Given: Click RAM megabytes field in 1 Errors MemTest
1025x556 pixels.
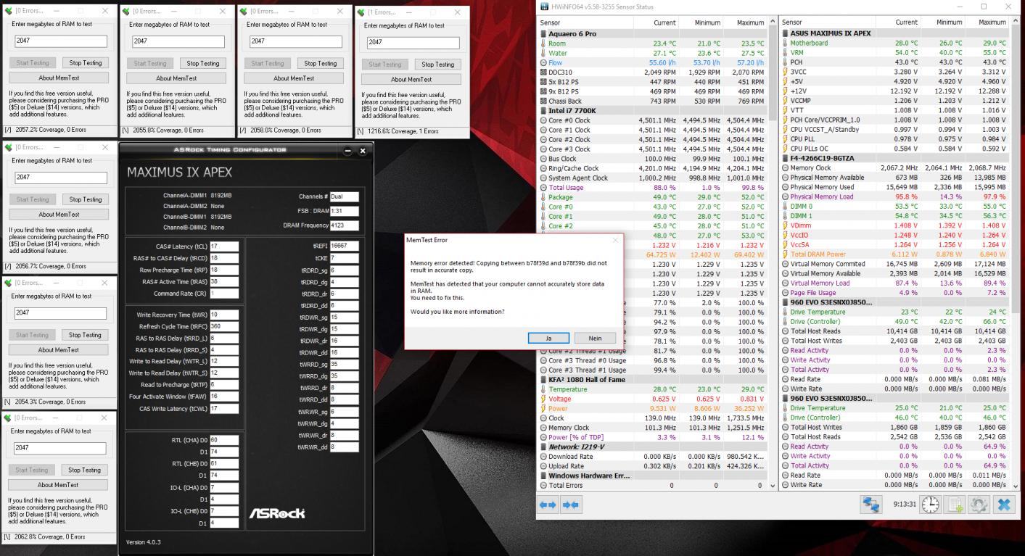Looking at the screenshot, I should coord(413,43).
